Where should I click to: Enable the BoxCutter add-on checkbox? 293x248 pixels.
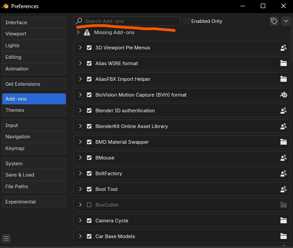click(89, 205)
